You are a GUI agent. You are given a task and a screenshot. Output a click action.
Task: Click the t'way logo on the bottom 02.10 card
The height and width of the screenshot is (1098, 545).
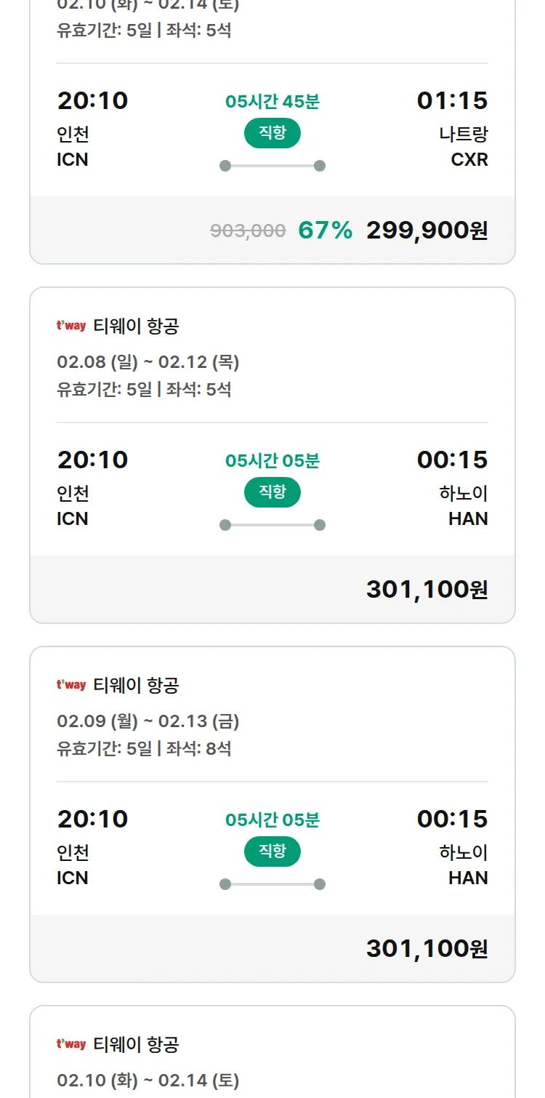pos(71,1044)
